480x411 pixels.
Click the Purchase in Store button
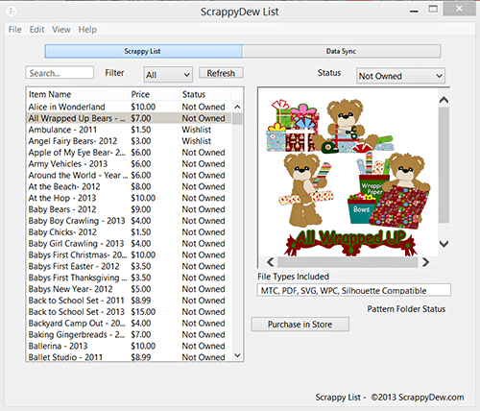tap(300, 325)
